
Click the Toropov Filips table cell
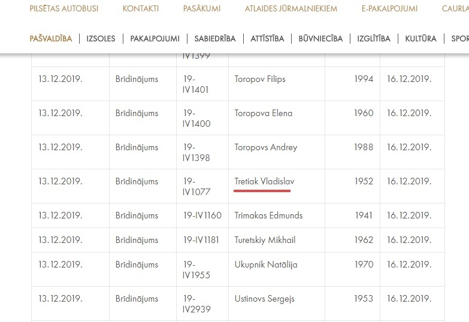tap(277, 84)
